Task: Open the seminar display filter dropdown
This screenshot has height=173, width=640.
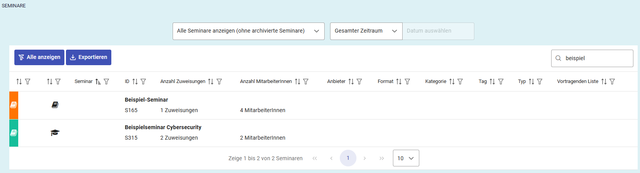Action: coord(248,31)
